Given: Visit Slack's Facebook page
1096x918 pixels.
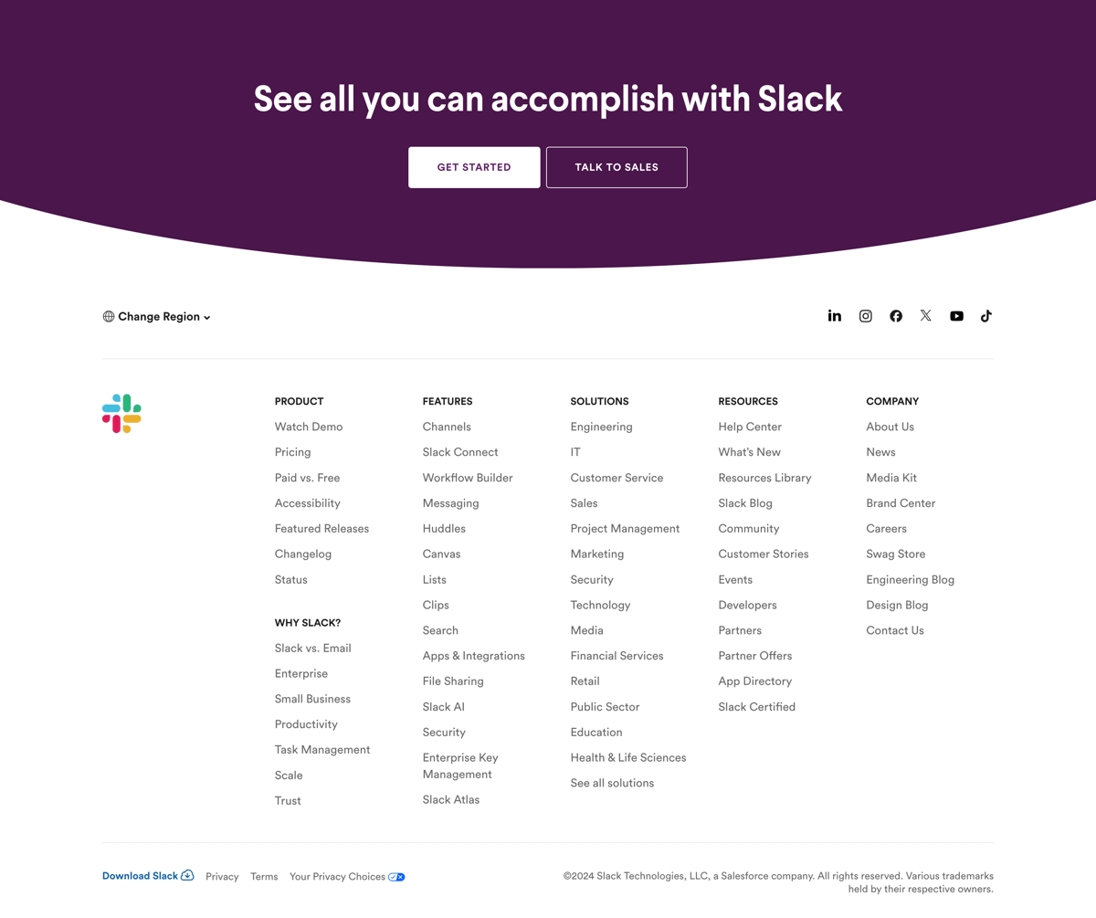Looking at the screenshot, I should (x=895, y=315).
